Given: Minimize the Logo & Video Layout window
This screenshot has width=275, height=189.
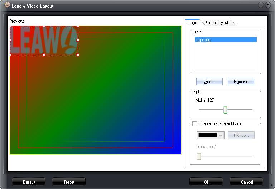Looking at the screenshot, I should [x=261, y=5].
